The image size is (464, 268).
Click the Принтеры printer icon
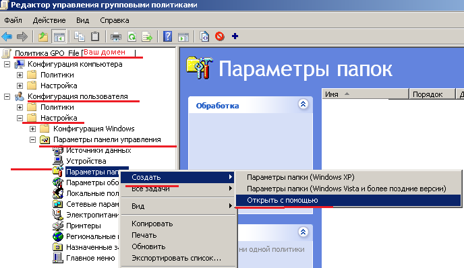tap(58, 226)
